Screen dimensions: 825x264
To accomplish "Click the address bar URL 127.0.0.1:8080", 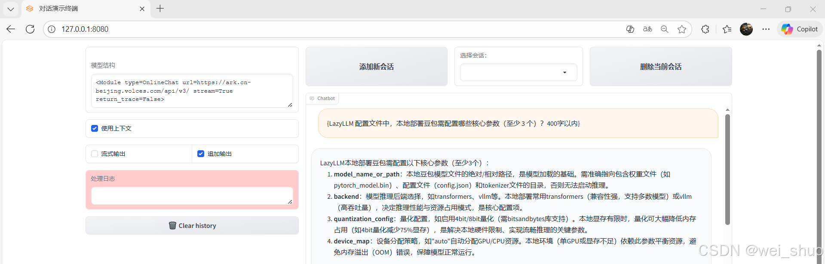I will [x=85, y=29].
